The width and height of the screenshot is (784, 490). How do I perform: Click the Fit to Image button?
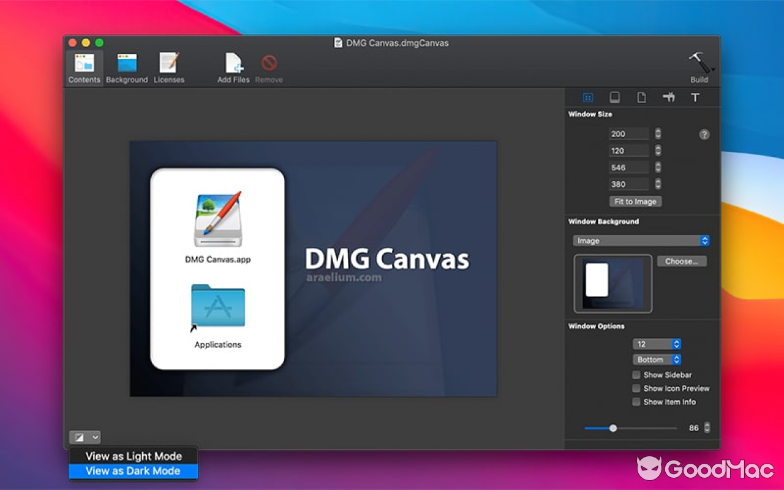[635, 201]
